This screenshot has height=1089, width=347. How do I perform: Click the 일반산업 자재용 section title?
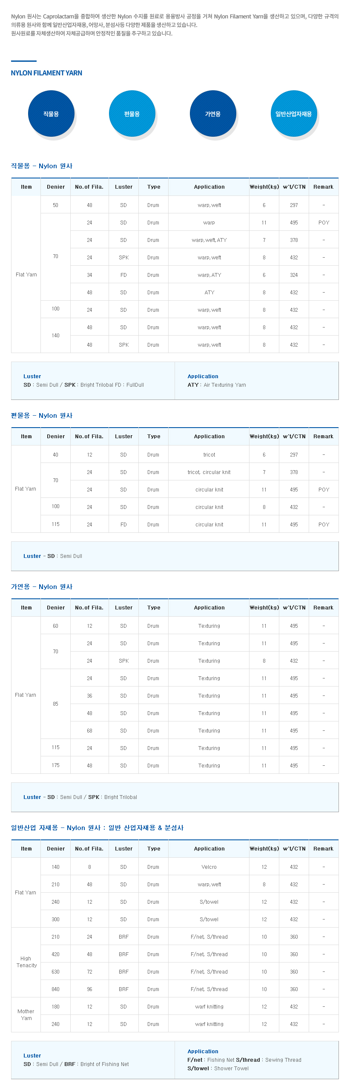[x=97, y=828]
